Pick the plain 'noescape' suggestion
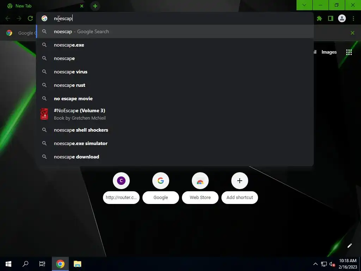Screen dimensions: 361x271 (175, 58)
